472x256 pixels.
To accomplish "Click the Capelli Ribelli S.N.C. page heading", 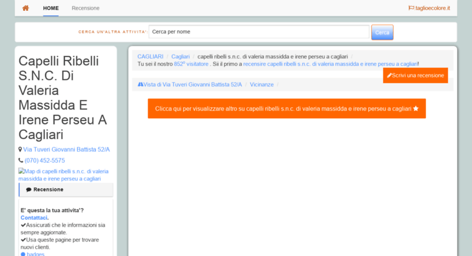I will 63,97.
